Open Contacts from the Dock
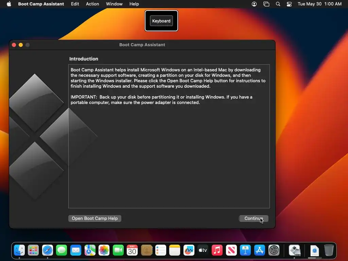 pyautogui.click(x=146, y=250)
